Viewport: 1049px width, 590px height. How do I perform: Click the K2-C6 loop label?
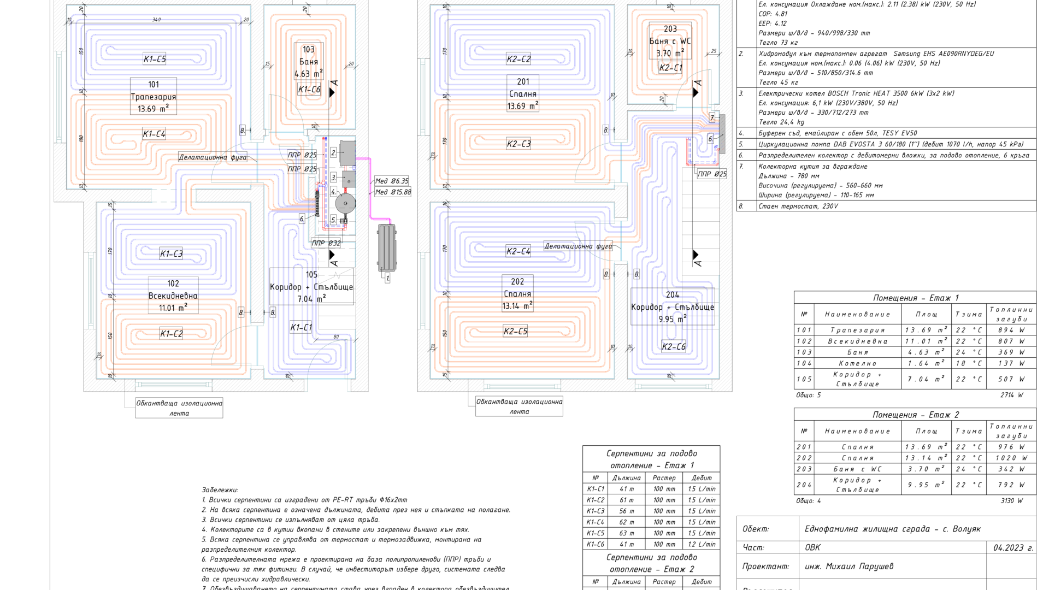click(x=673, y=346)
